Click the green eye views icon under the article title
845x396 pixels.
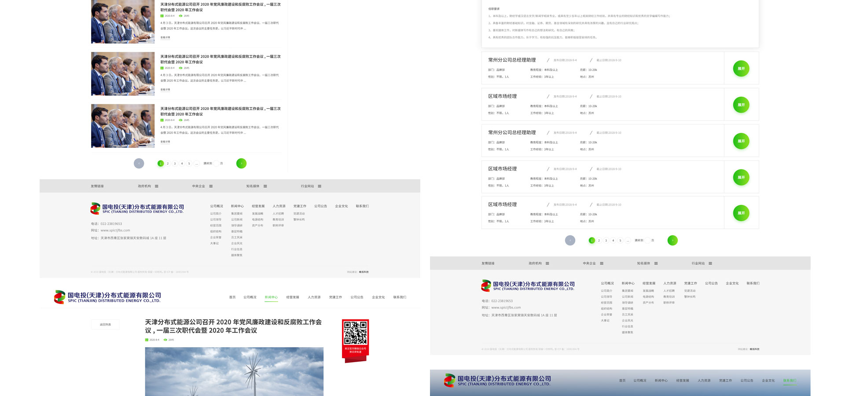[165, 340]
